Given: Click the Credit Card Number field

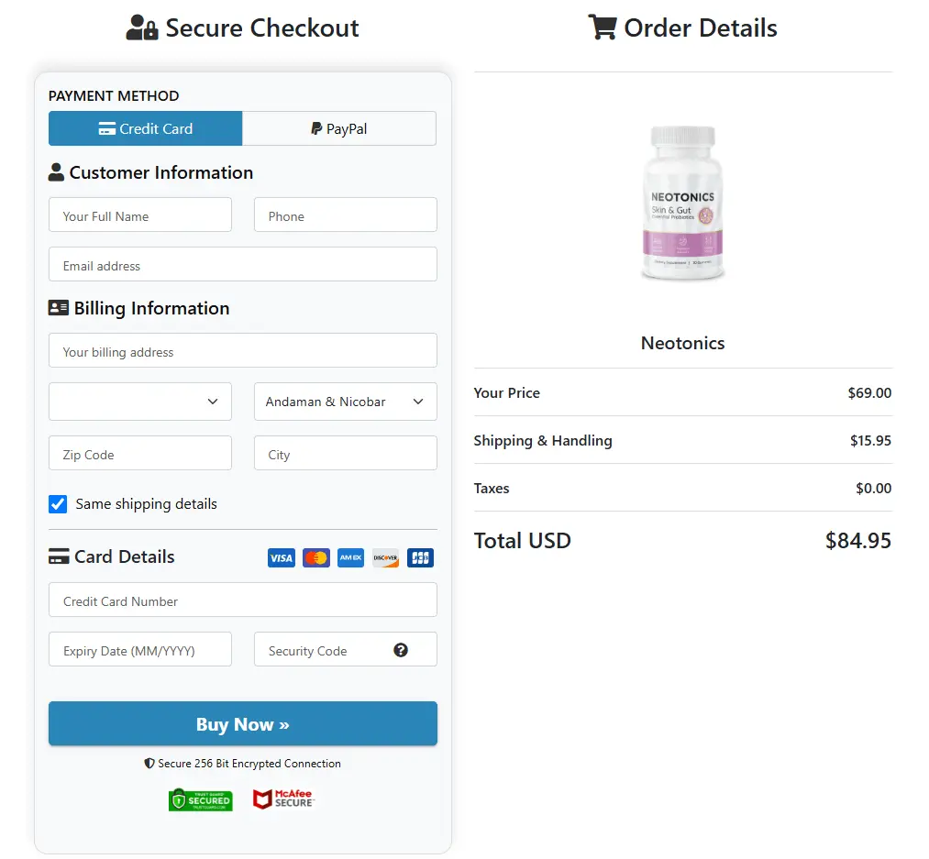Looking at the screenshot, I should point(243,601).
